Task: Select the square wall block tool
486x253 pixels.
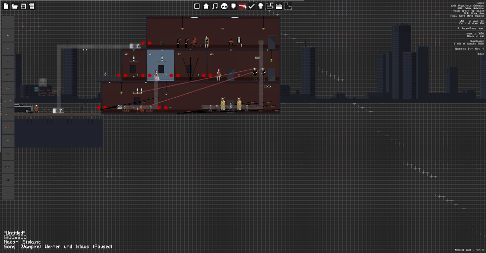Action: click(x=197, y=6)
